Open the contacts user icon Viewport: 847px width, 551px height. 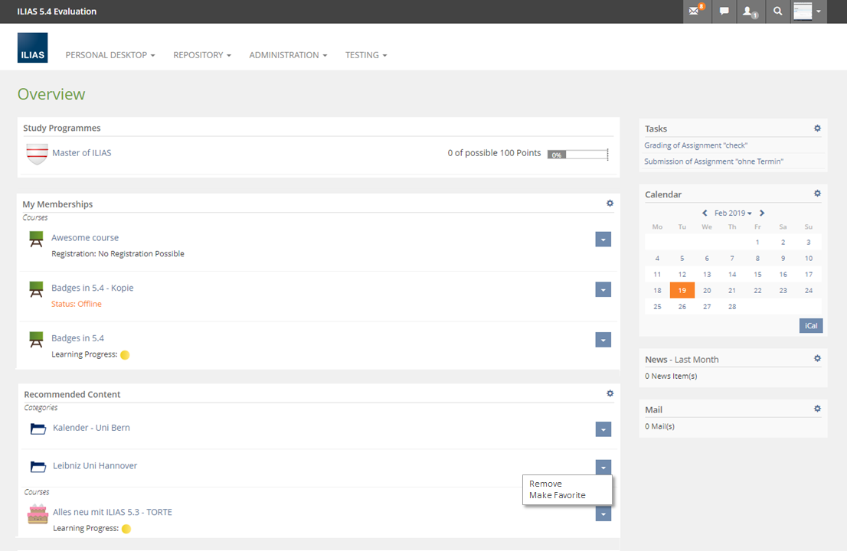[x=750, y=11]
